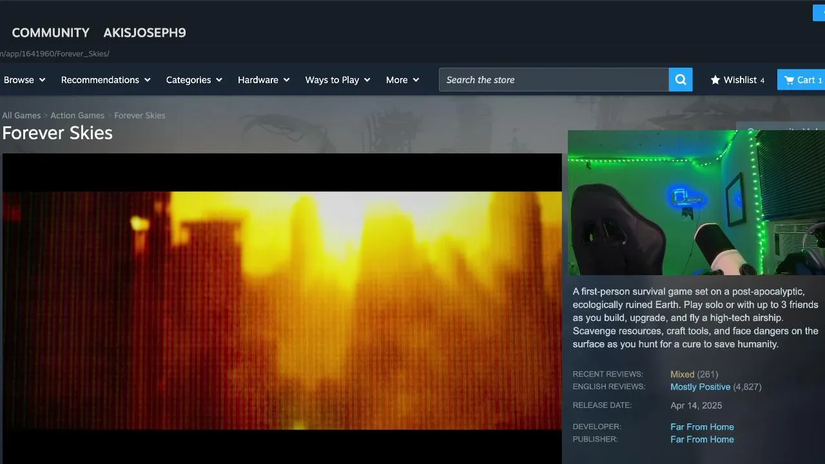Click the RECENT REVIEWS label

(x=608, y=374)
